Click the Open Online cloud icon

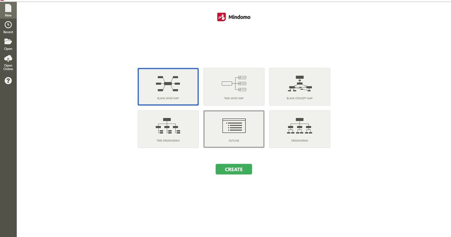8,59
